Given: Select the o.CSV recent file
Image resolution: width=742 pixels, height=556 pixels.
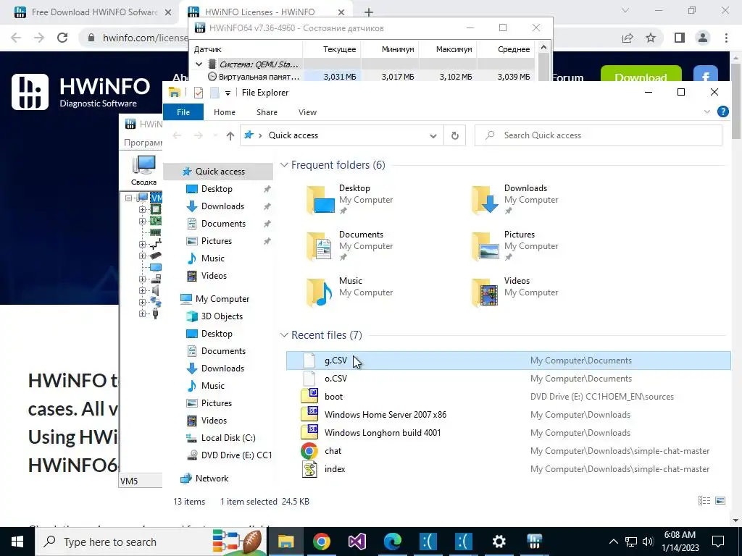Looking at the screenshot, I should point(508,379).
